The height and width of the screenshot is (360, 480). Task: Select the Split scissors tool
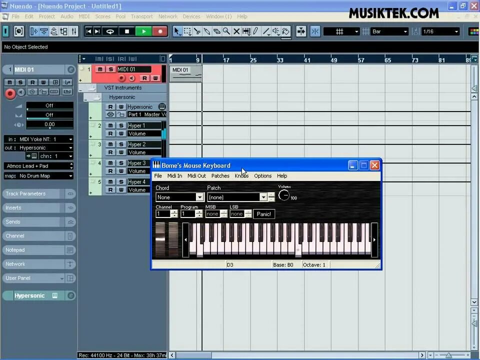(x=197, y=31)
